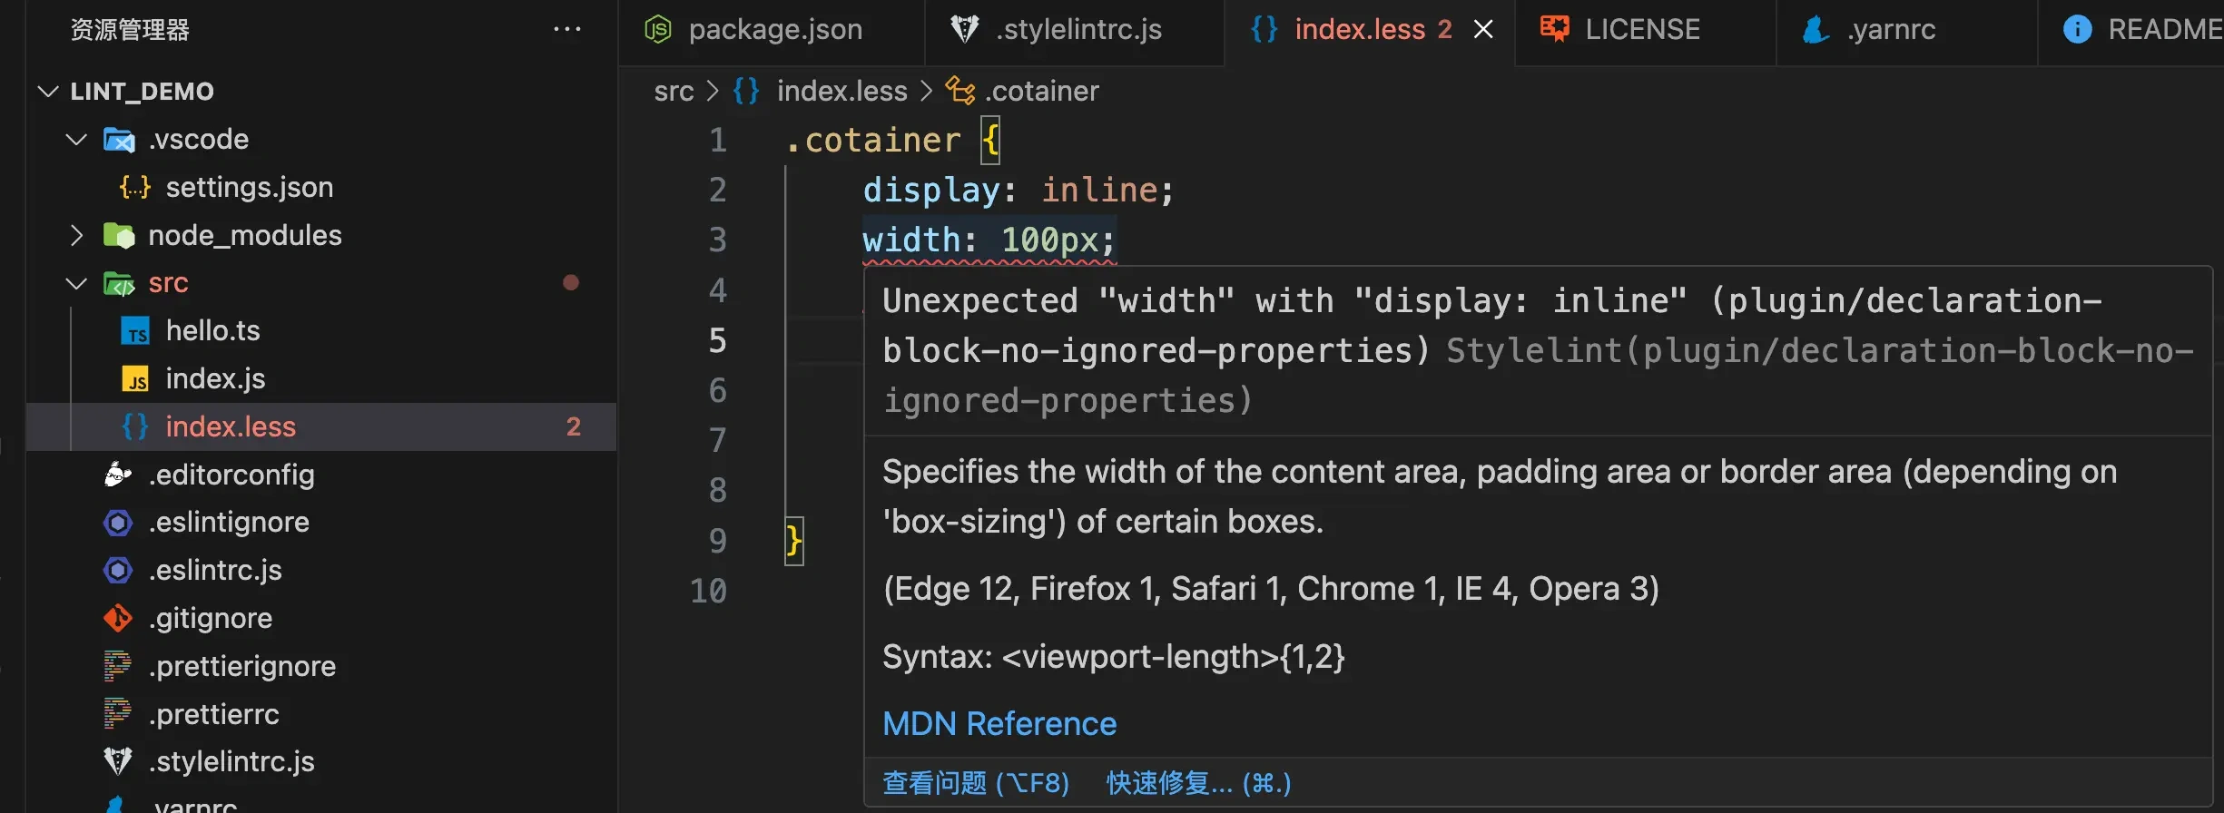Open the MDN Reference link
This screenshot has height=813, width=2224.
999,724
